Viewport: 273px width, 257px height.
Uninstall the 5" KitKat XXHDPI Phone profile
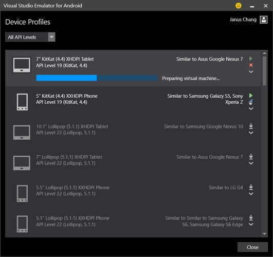point(251,102)
